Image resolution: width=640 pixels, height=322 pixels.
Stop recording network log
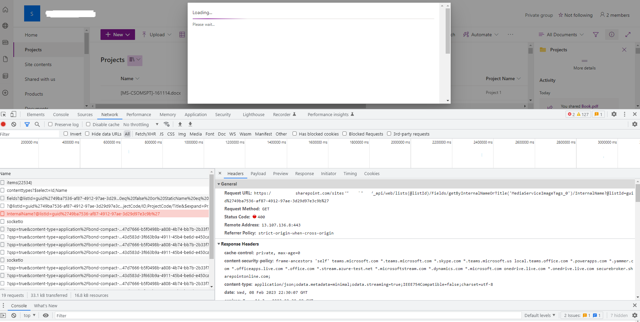tap(3, 124)
